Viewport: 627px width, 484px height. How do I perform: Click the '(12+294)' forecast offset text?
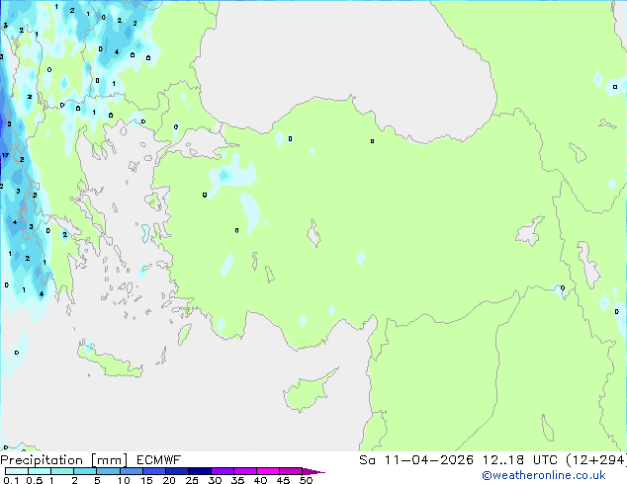pos(596,460)
